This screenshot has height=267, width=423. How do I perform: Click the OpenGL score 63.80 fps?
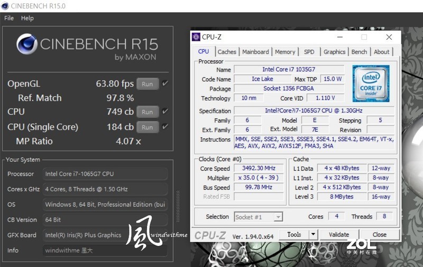pos(115,84)
